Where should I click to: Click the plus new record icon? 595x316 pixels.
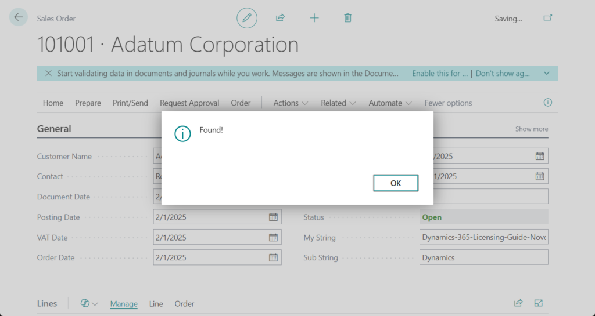314,18
